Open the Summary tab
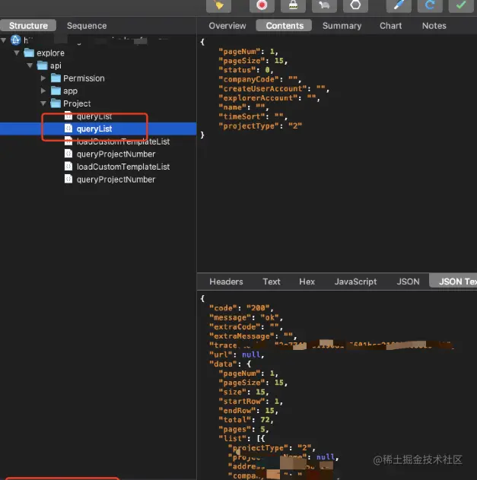The width and height of the screenshot is (477, 480). click(342, 26)
